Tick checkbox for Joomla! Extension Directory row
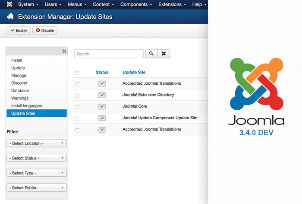 pos(77,96)
